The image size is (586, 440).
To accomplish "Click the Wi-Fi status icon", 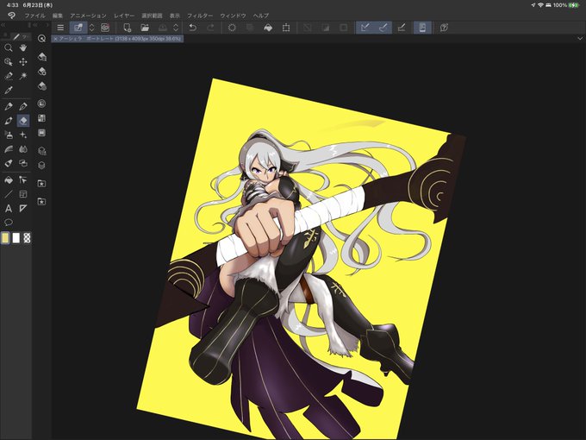I will (540, 5).
